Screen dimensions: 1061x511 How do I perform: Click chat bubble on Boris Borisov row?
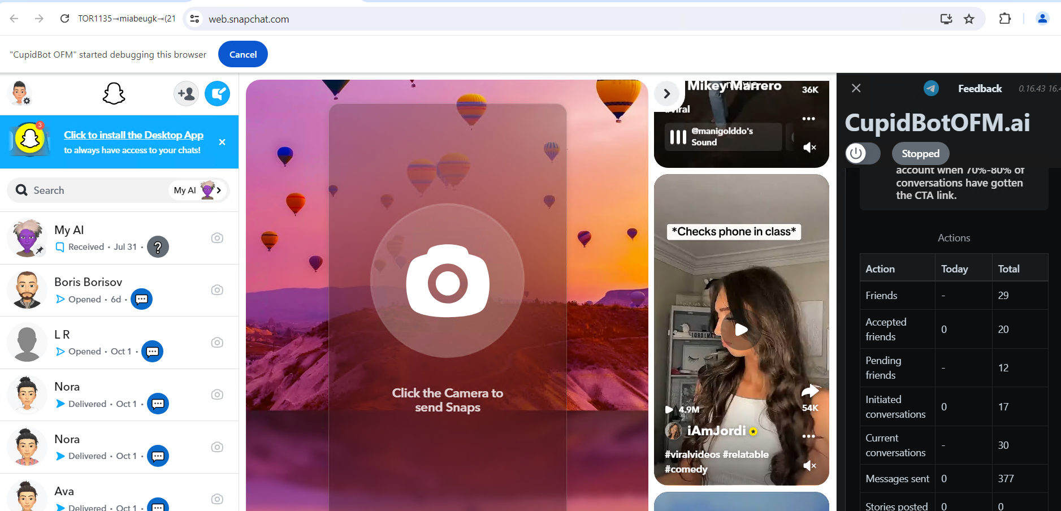click(141, 299)
